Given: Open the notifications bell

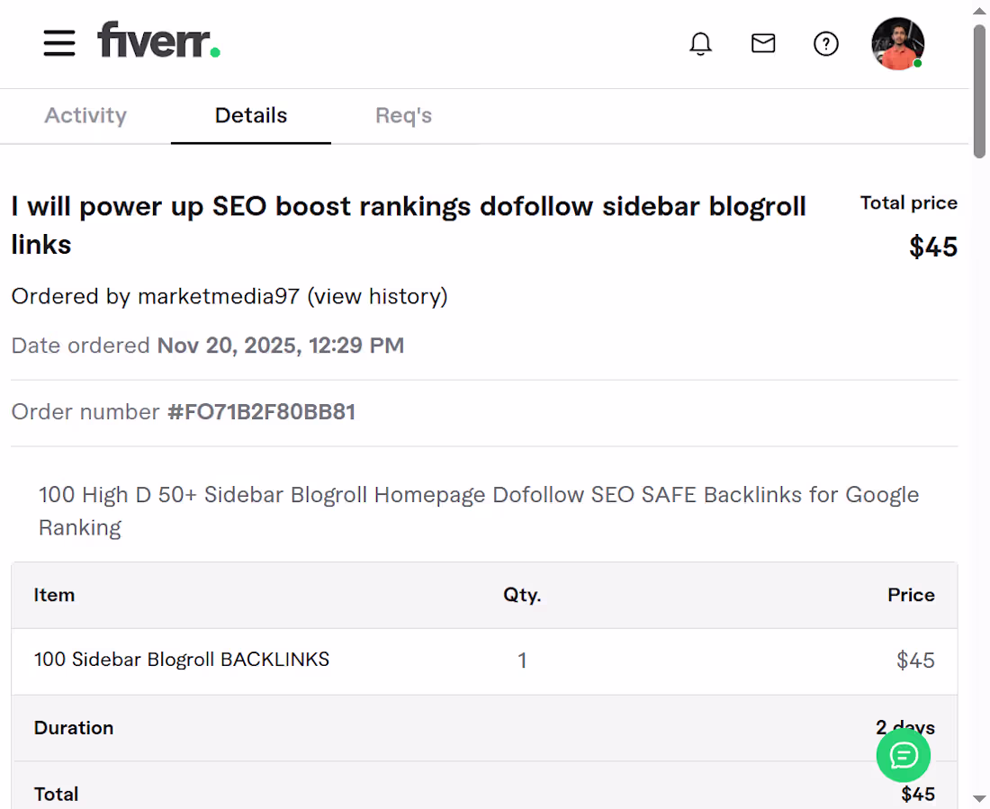Looking at the screenshot, I should coord(700,43).
